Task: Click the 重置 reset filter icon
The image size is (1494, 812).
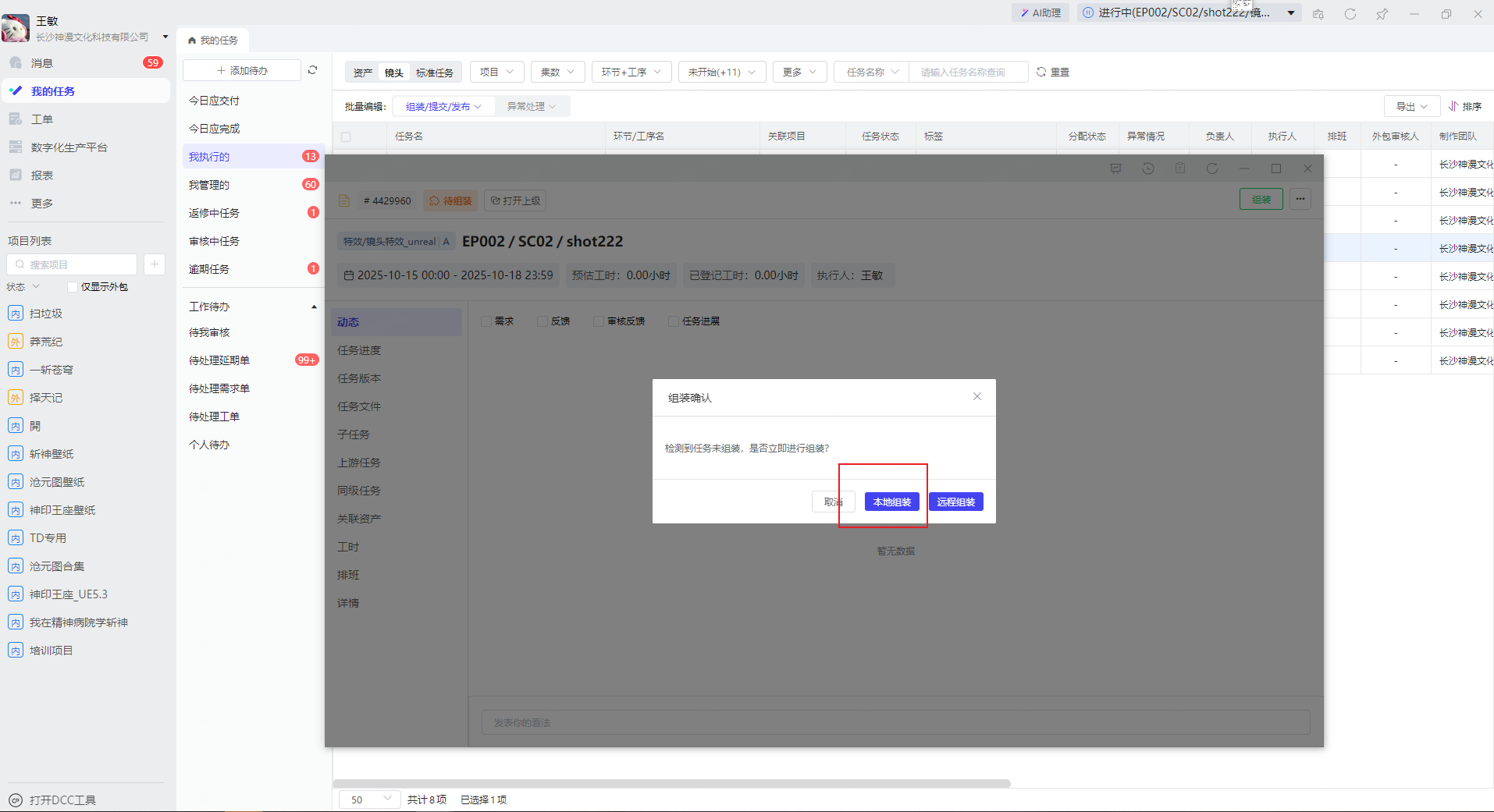Action: pos(1041,72)
